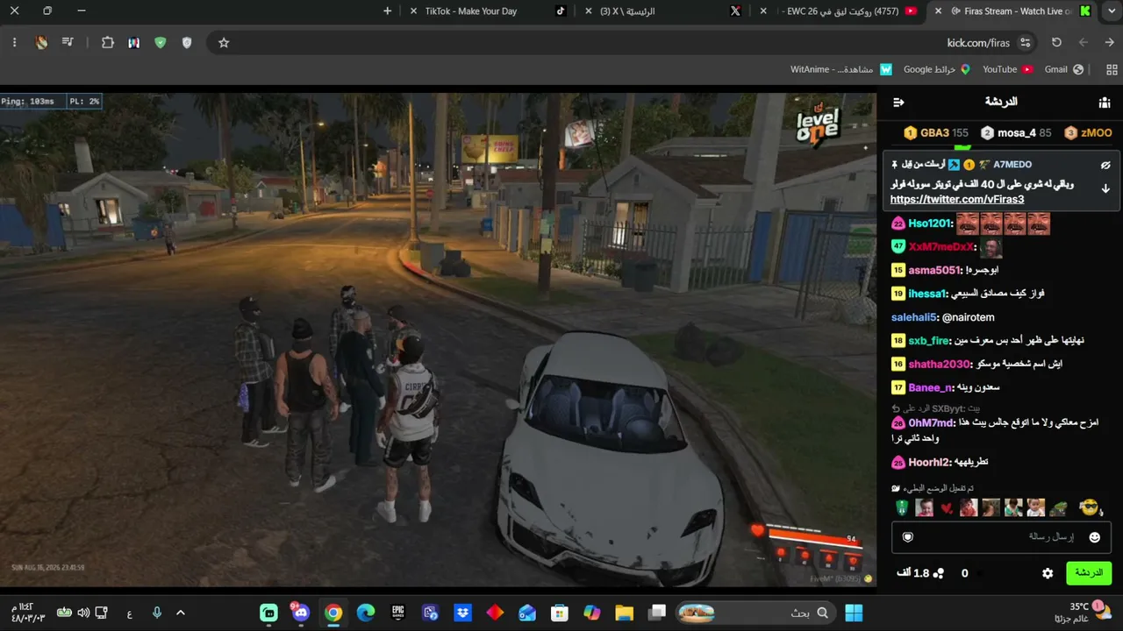Open the green shield extension icon

(160, 42)
